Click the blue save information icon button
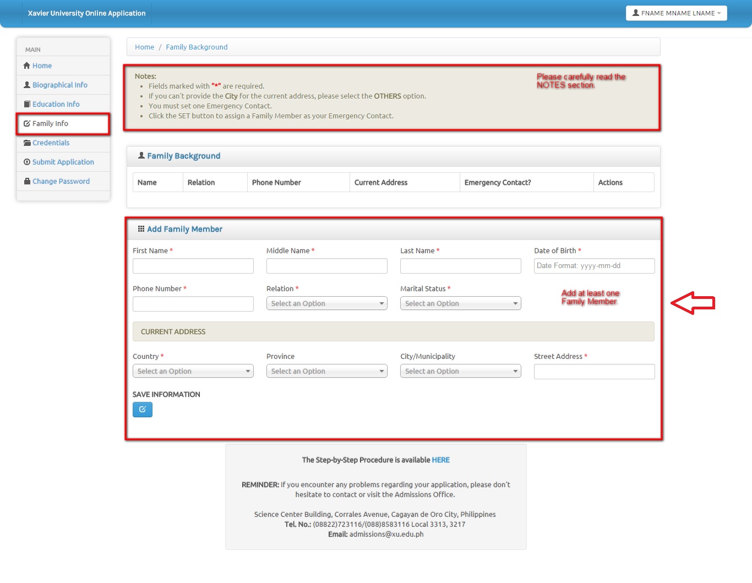 tap(142, 410)
